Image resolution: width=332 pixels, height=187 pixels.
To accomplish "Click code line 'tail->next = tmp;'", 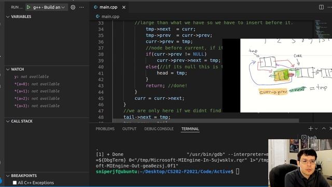I will (147, 117).
